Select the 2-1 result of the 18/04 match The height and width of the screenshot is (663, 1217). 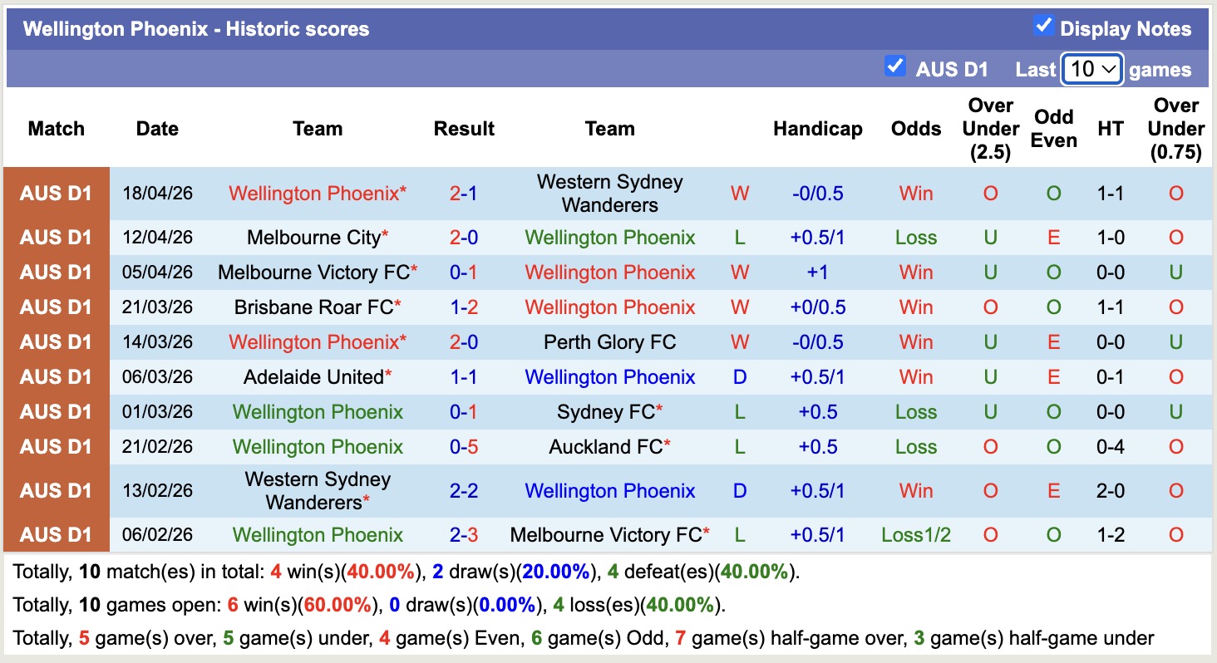[463, 193]
